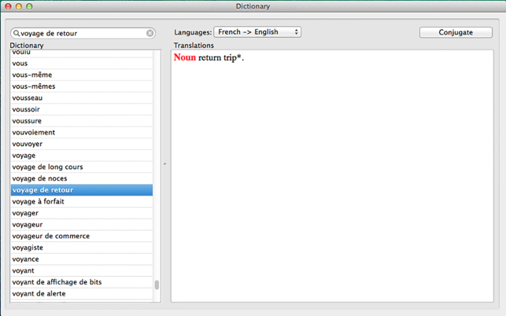506x316 pixels.
Task: Pick 'voussure' from the word list
Action: 82,121
